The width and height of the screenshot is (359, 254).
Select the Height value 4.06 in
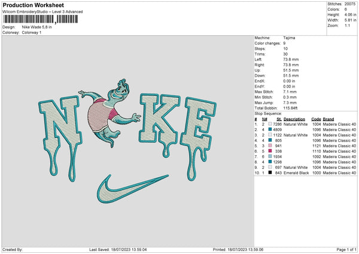coord(350,14)
